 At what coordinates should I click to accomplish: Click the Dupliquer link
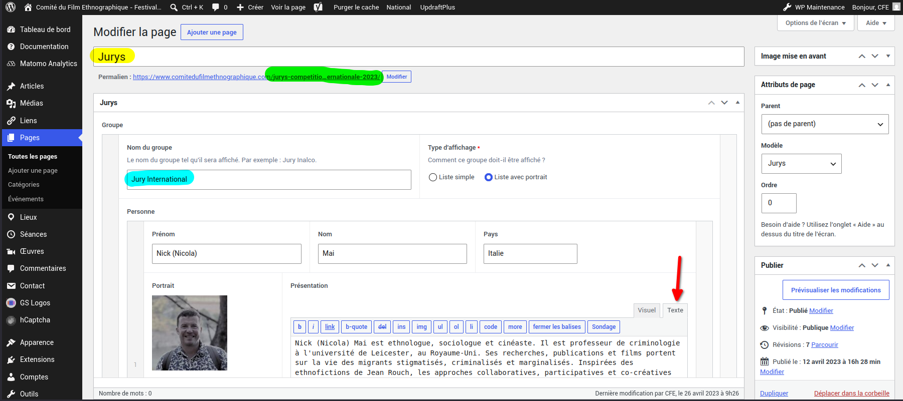click(x=774, y=393)
